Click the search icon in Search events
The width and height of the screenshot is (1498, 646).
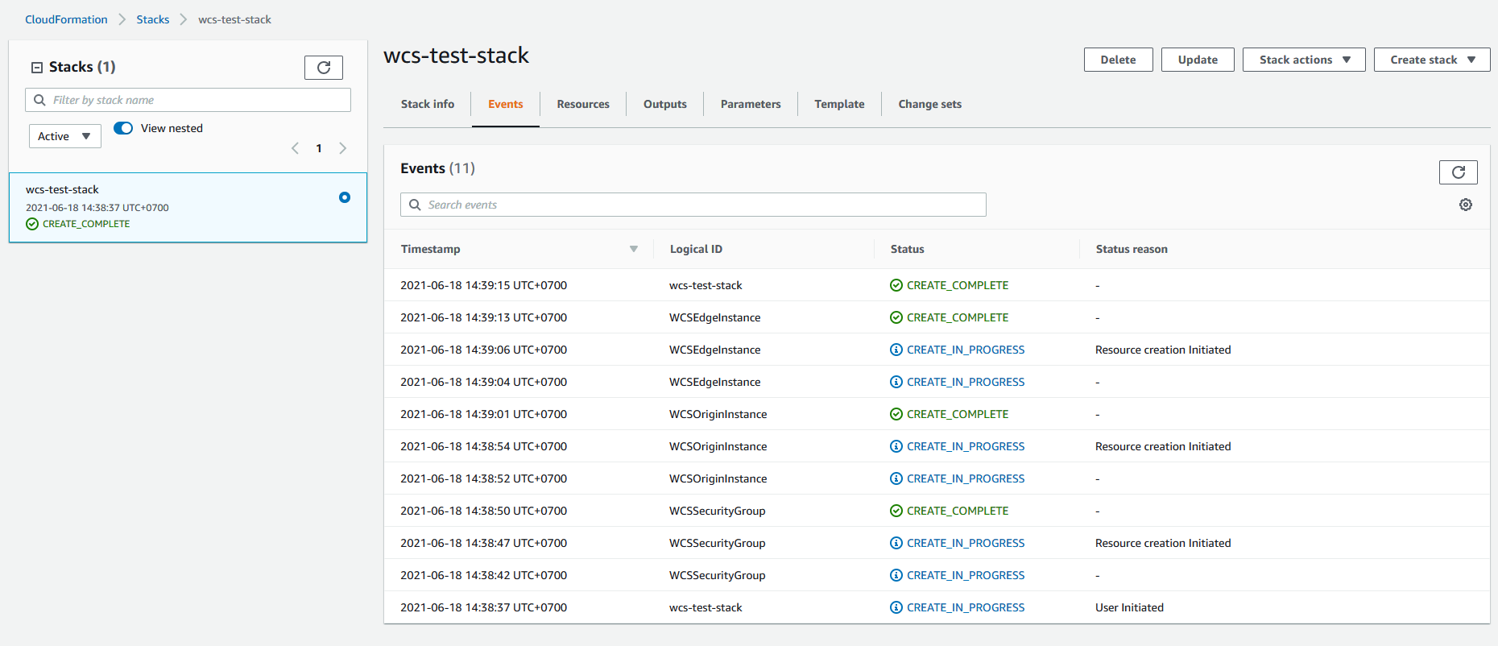tap(415, 205)
